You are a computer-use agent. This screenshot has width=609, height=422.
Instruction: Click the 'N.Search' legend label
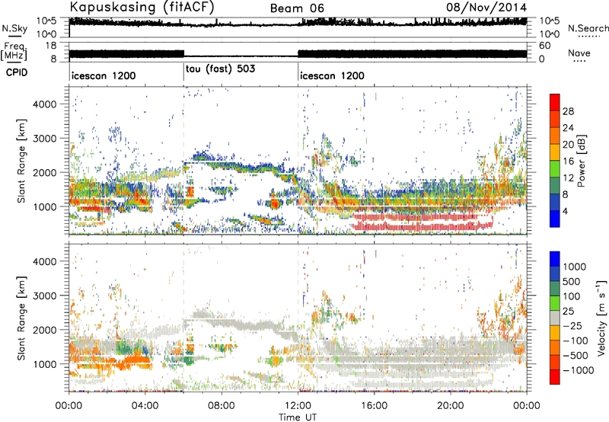click(588, 28)
